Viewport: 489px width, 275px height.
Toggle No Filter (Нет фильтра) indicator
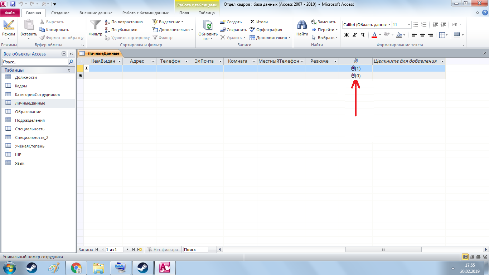(x=163, y=250)
